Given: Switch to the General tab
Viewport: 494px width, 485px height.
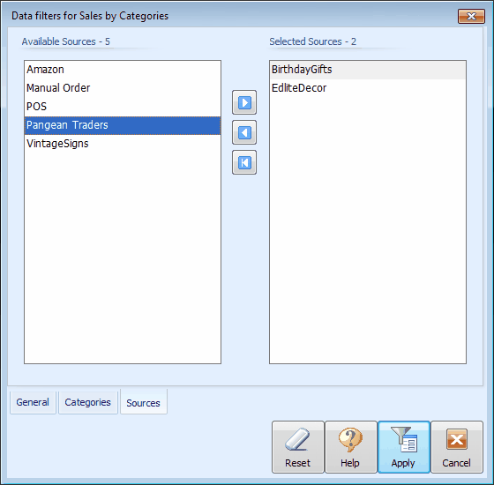Looking at the screenshot, I should click(x=33, y=402).
